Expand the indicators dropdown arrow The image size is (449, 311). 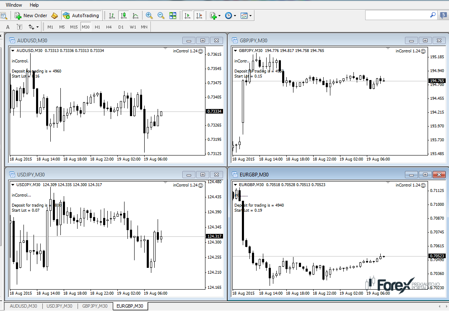220,16
